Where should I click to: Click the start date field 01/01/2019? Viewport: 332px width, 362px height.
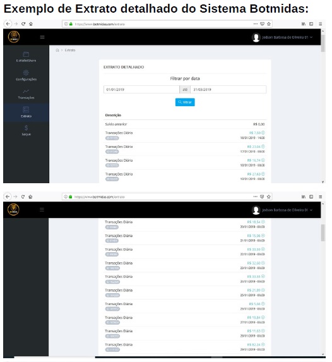(141, 89)
